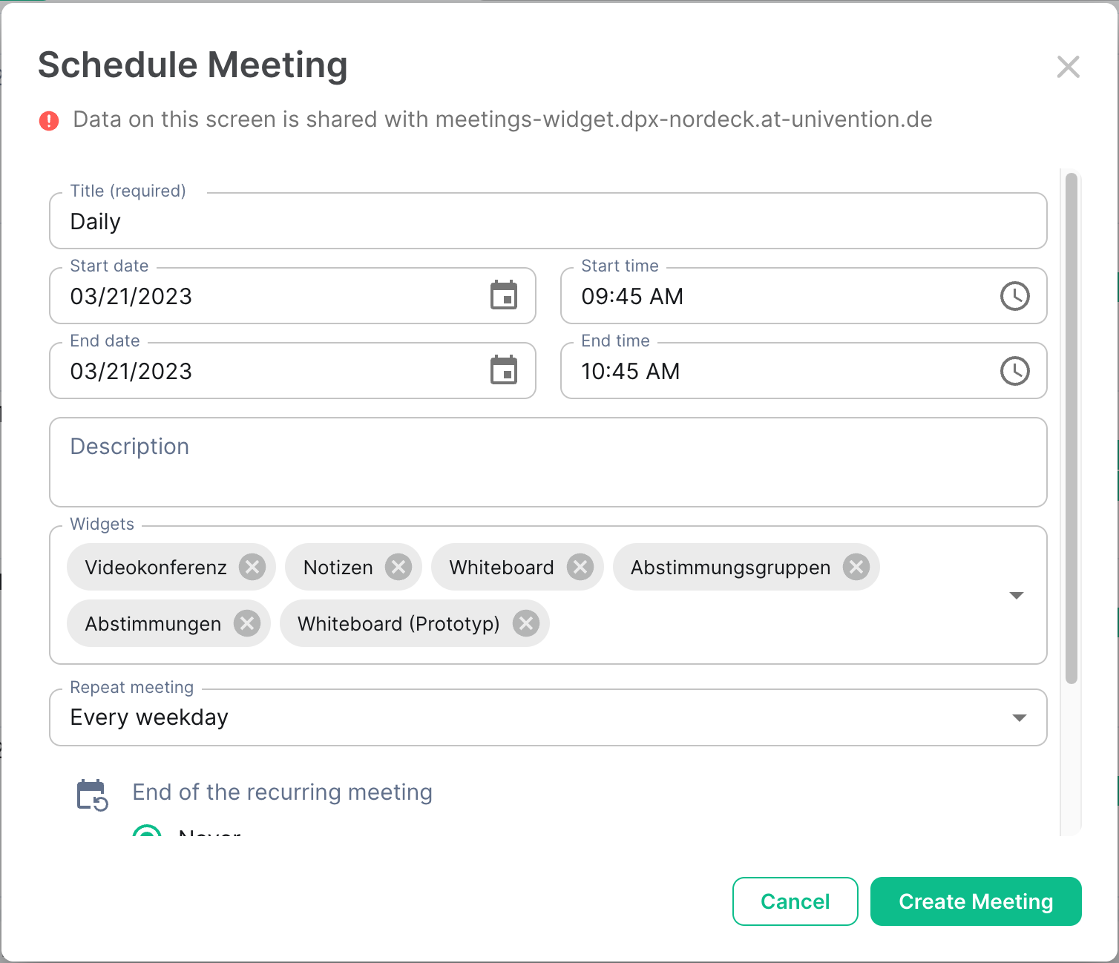
Task: Remove the Abstimmungen widget chip
Action: (247, 624)
